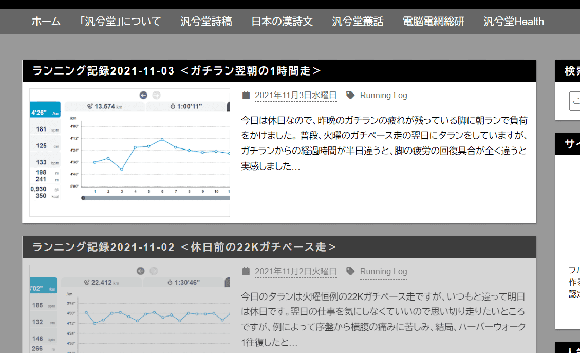Open the 汎兮堂Health menu item
The height and width of the screenshot is (353, 580).
point(513,22)
